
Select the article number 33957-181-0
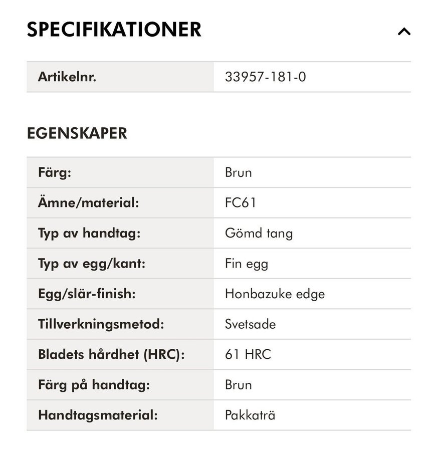point(265,77)
